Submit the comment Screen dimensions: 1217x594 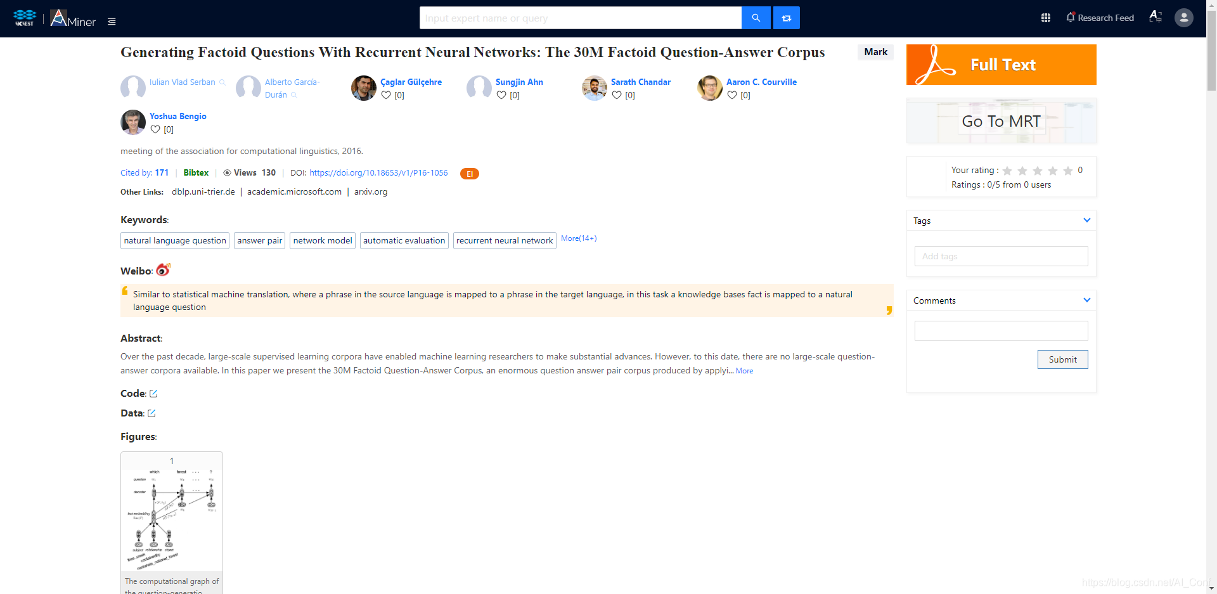click(1062, 359)
